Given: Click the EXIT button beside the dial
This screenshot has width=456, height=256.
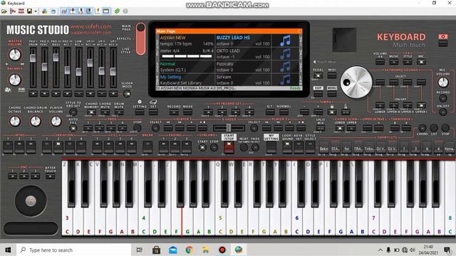Looking at the screenshot, I should tap(318, 93).
